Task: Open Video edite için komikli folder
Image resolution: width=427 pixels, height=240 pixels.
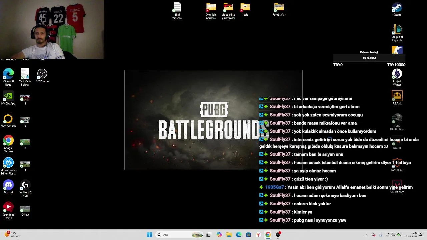Action: pyautogui.click(x=228, y=11)
